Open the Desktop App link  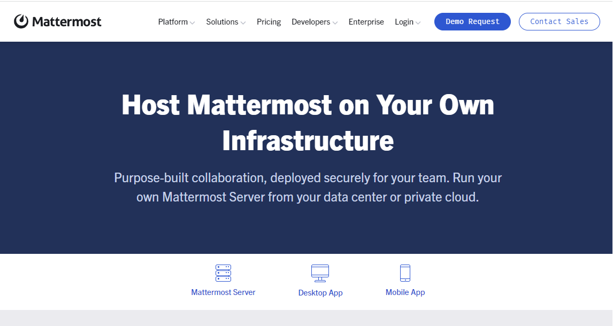click(x=320, y=293)
